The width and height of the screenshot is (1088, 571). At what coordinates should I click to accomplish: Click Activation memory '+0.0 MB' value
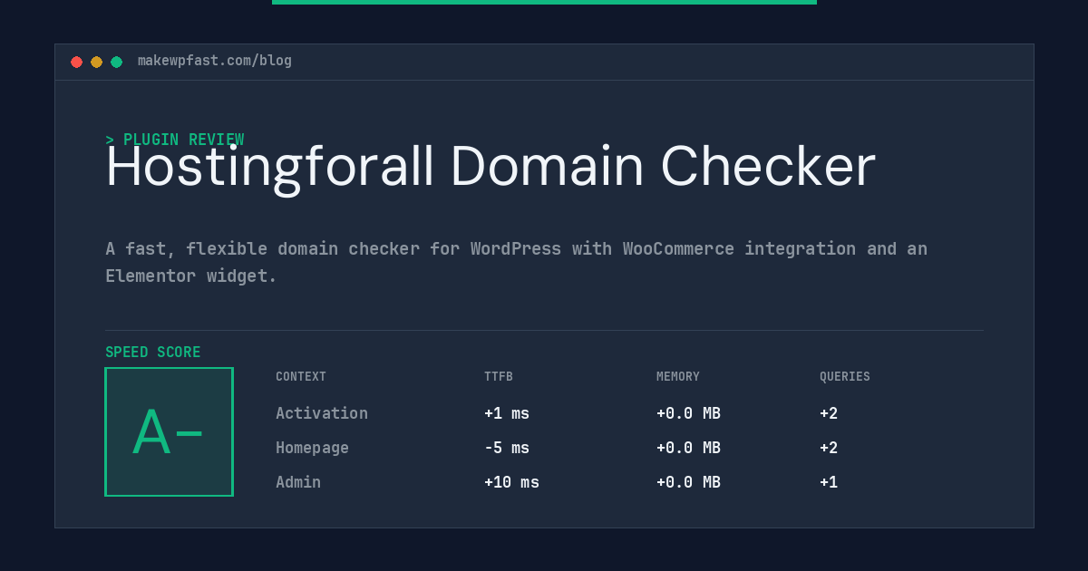tap(688, 413)
